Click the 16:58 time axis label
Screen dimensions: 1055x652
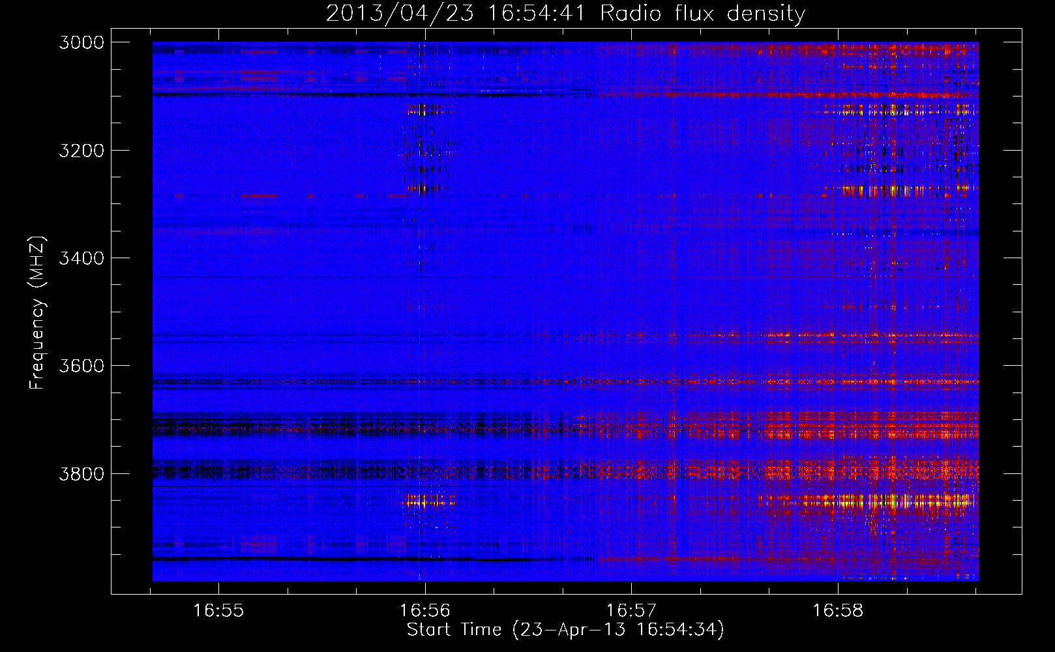837,610
